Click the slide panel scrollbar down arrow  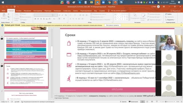click(x=52, y=99)
